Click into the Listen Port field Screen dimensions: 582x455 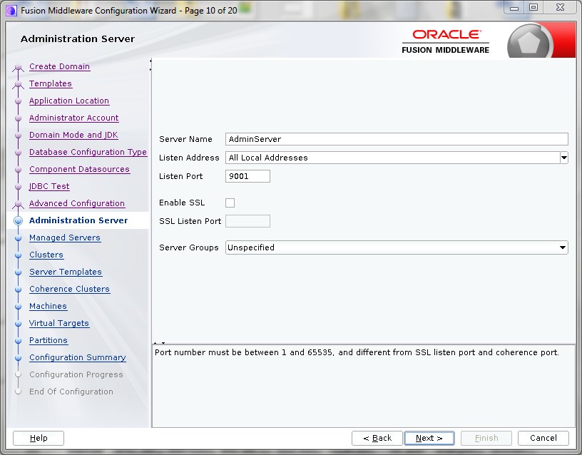point(247,176)
